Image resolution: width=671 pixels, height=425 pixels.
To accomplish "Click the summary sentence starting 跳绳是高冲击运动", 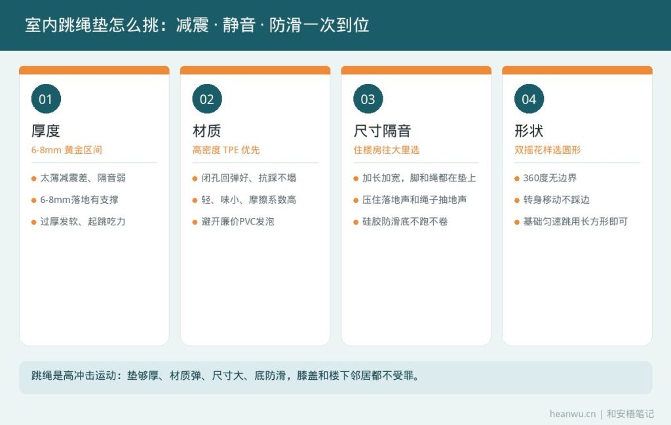I will point(225,376).
